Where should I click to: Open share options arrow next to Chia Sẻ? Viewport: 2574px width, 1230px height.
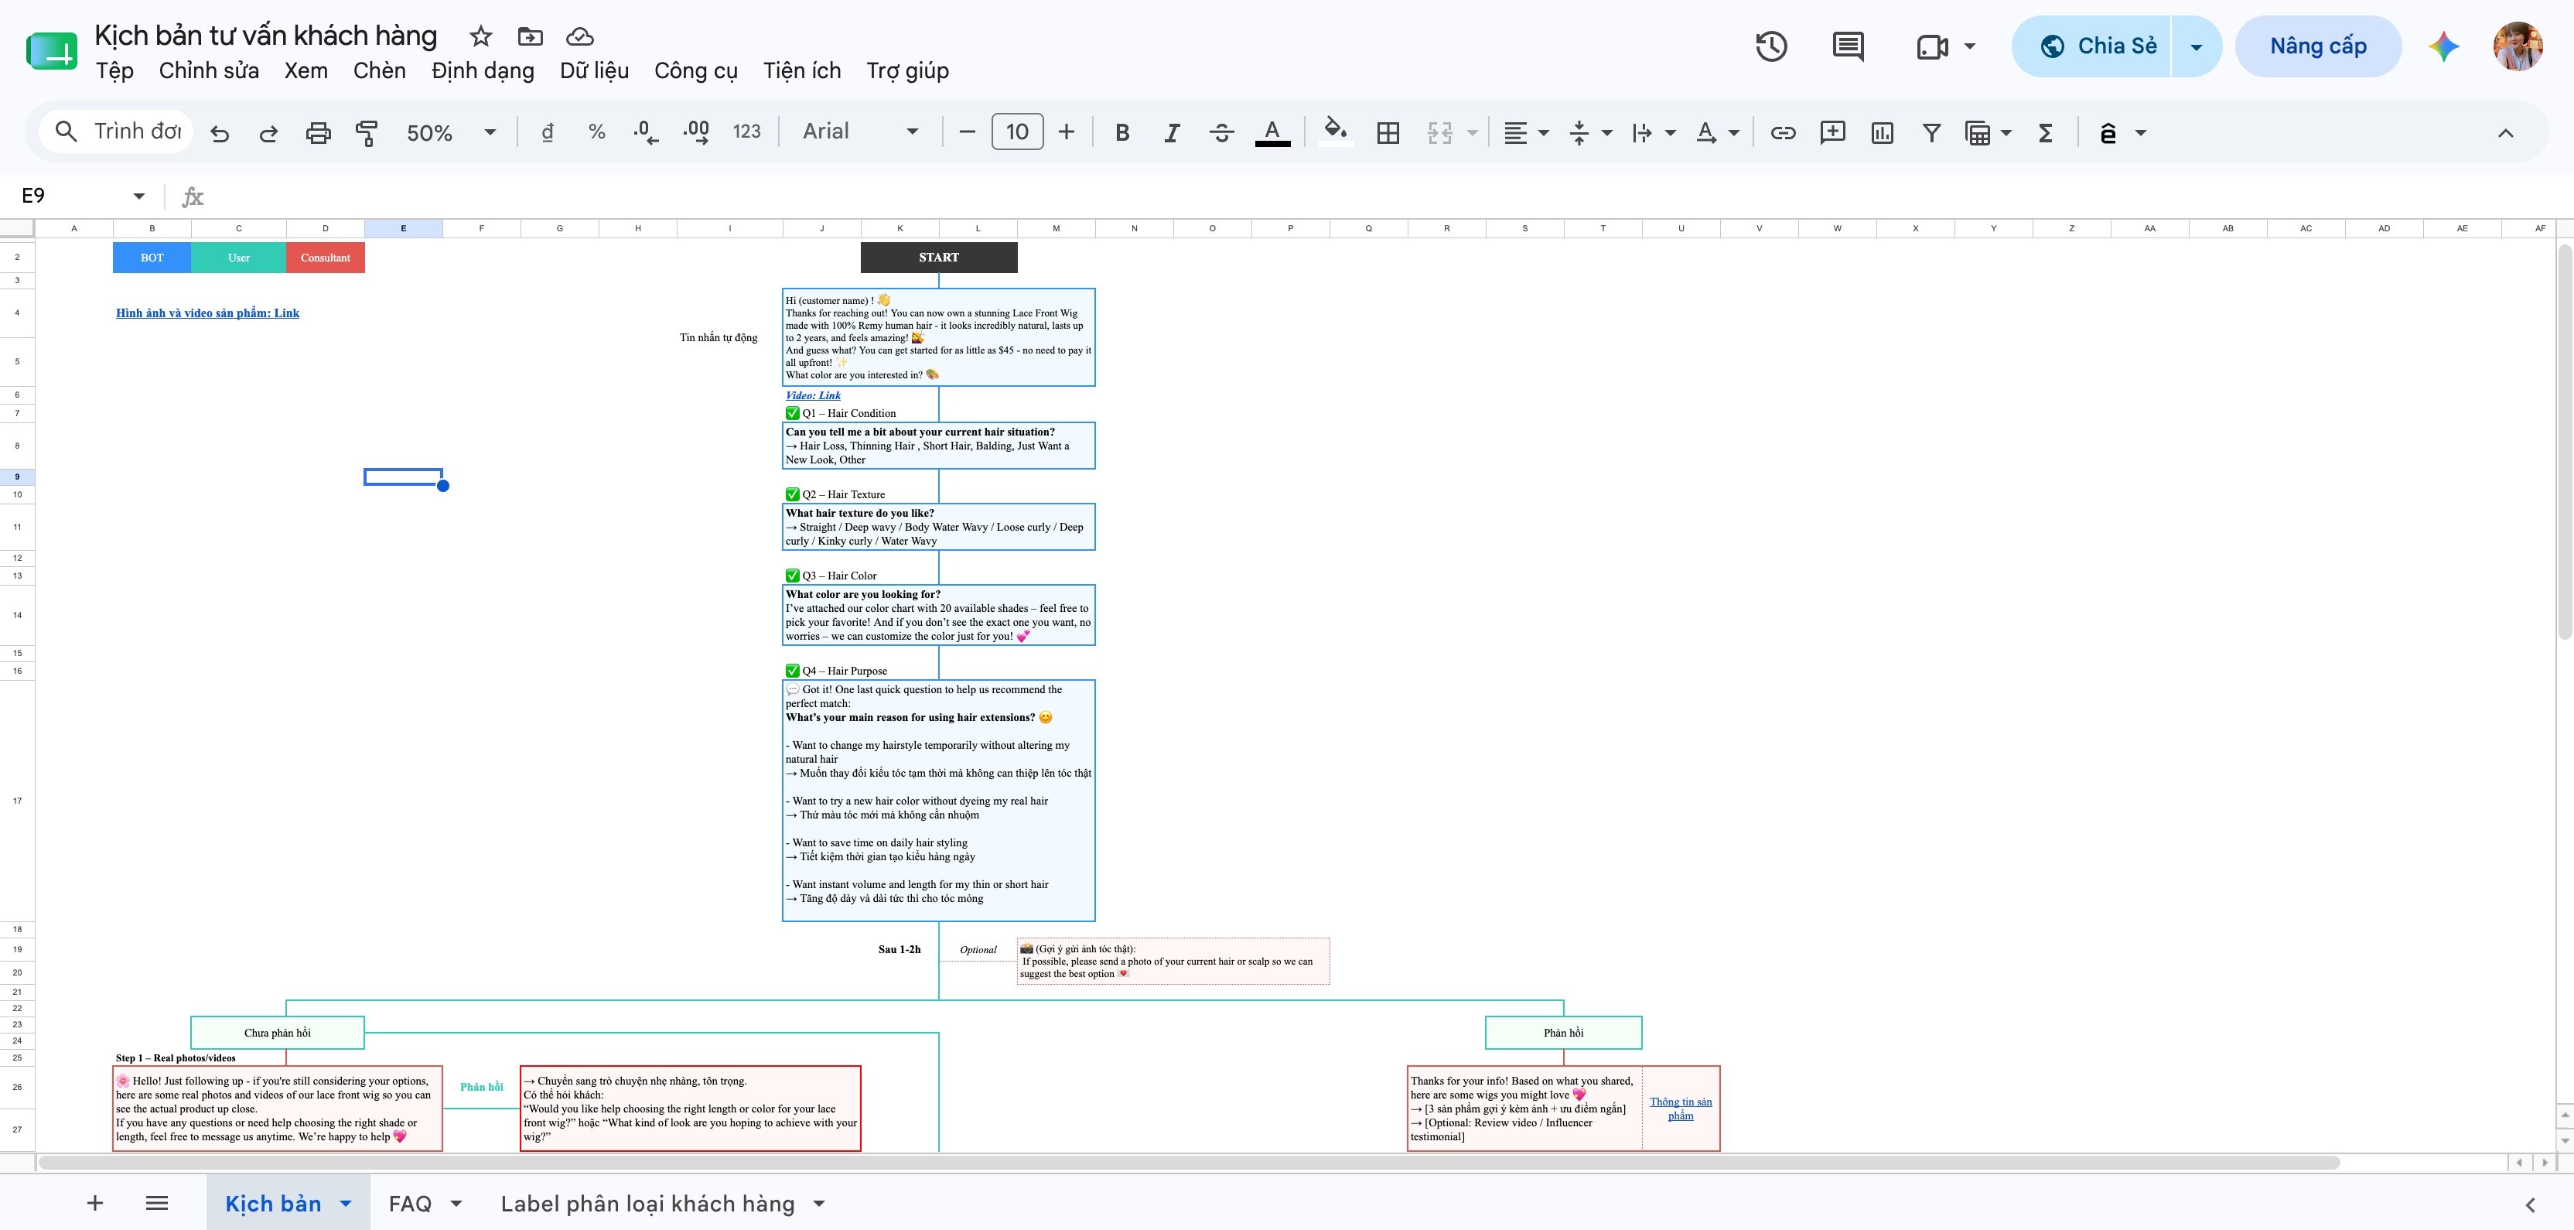point(2197,46)
